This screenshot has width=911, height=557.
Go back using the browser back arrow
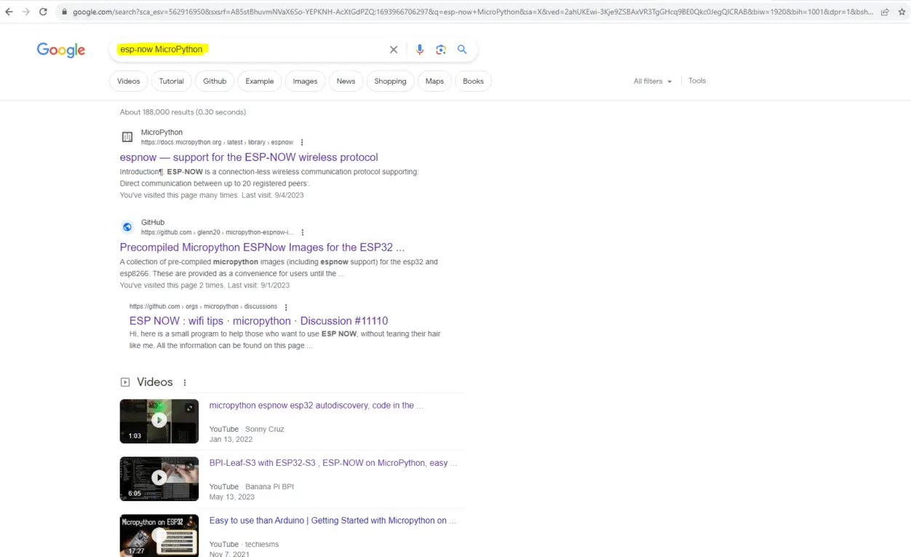pos(8,12)
